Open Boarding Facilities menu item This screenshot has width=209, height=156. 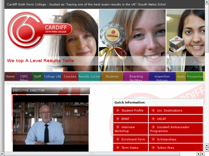pos(136,76)
